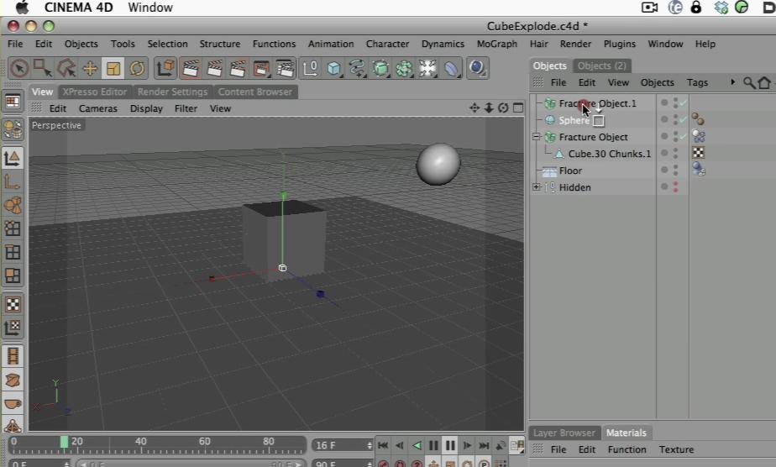Select the Rotate tool

tap(137, 68)
